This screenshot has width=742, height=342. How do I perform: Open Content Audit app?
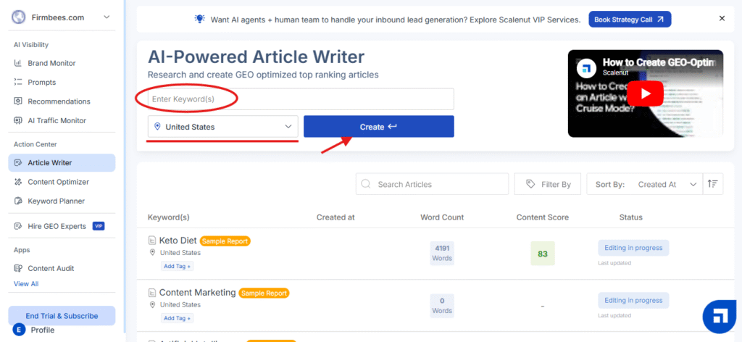click(51, 268)
